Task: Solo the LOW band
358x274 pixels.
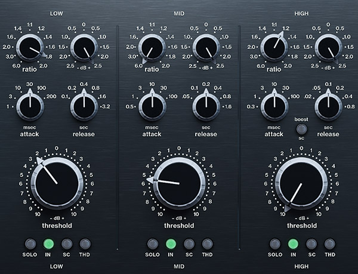Action: coord(30,244)
